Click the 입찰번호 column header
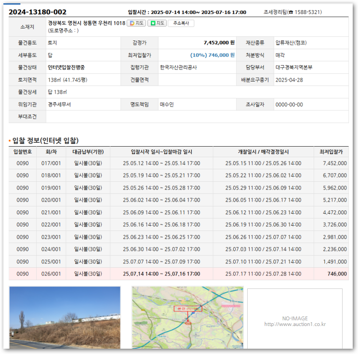This screenshot has width=358, height=354. click(x=22, y=152)
